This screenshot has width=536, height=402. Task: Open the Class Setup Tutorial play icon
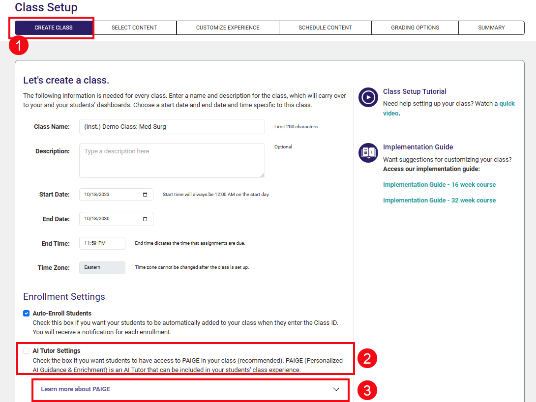click(368, 97)
